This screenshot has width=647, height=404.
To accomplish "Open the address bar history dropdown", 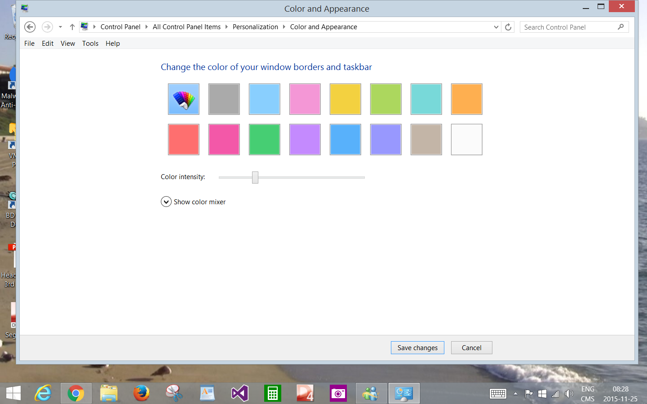I will [x=496, y=27].
